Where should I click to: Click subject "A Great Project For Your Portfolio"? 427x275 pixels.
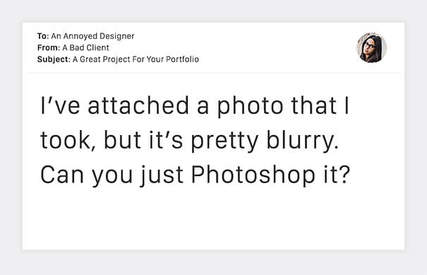[136, 59]
